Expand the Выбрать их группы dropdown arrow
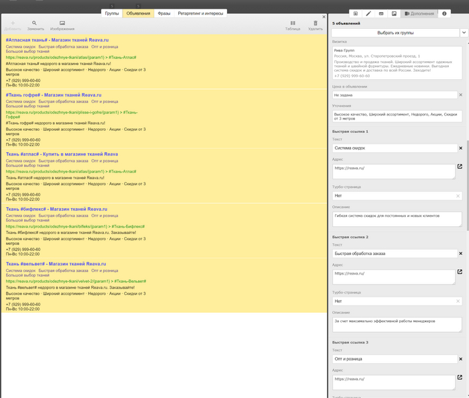 click(x=463, y=32)
